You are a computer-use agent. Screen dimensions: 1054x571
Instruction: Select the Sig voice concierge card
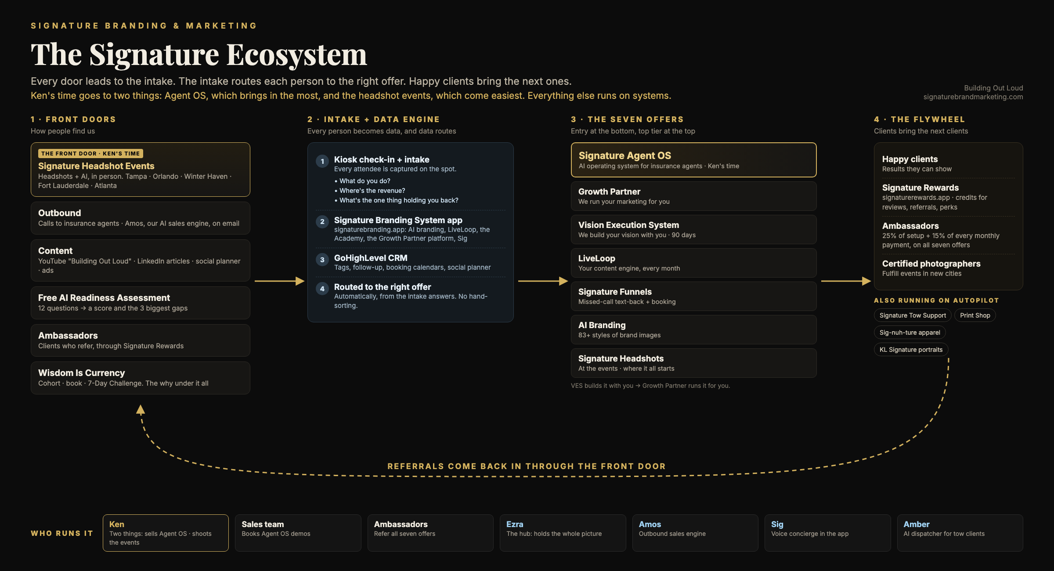click(x=828, y=533)
